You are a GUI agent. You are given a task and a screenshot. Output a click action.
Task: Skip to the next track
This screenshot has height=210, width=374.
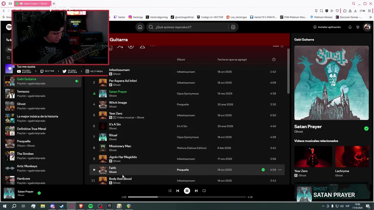tap(196, 191)
